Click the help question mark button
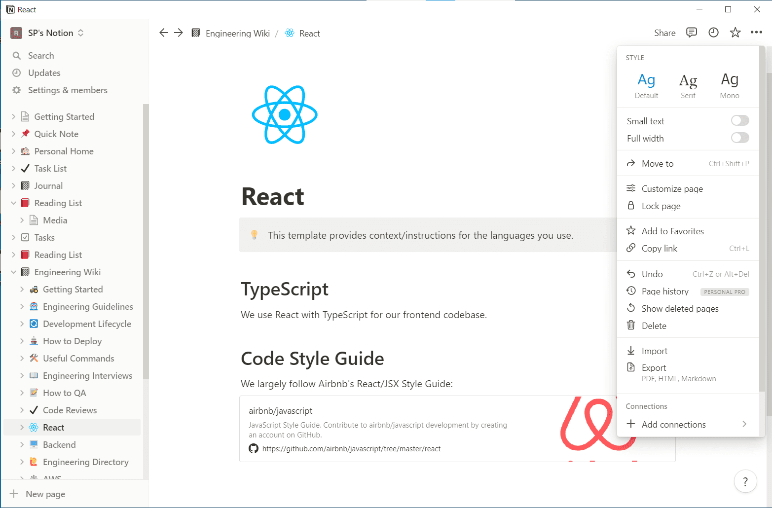 coord(745,481)
